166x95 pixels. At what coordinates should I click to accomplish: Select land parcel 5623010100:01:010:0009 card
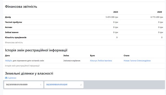coord(24,85)
